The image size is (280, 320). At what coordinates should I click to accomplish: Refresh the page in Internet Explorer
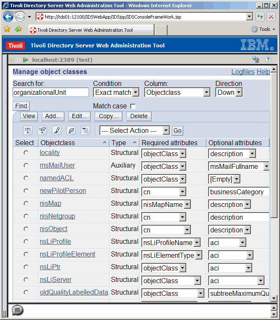[260, 17]
